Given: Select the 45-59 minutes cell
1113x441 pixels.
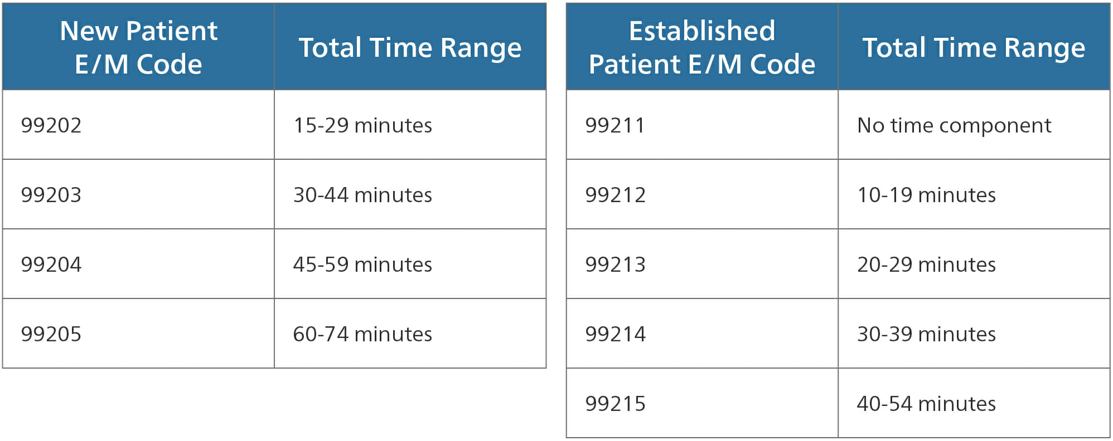Looking at the screenshot, I should 362,264.
